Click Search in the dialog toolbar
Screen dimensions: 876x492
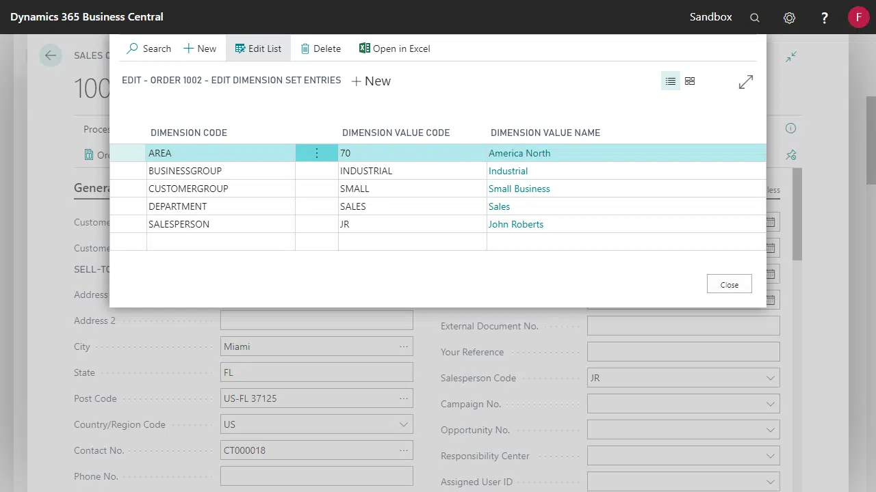149,49
